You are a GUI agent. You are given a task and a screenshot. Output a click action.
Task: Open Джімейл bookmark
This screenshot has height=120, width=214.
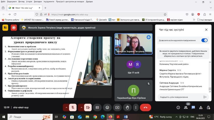pos(102,20)
